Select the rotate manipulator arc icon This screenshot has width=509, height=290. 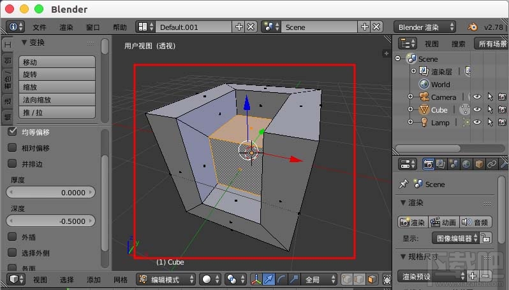[281, 279]
